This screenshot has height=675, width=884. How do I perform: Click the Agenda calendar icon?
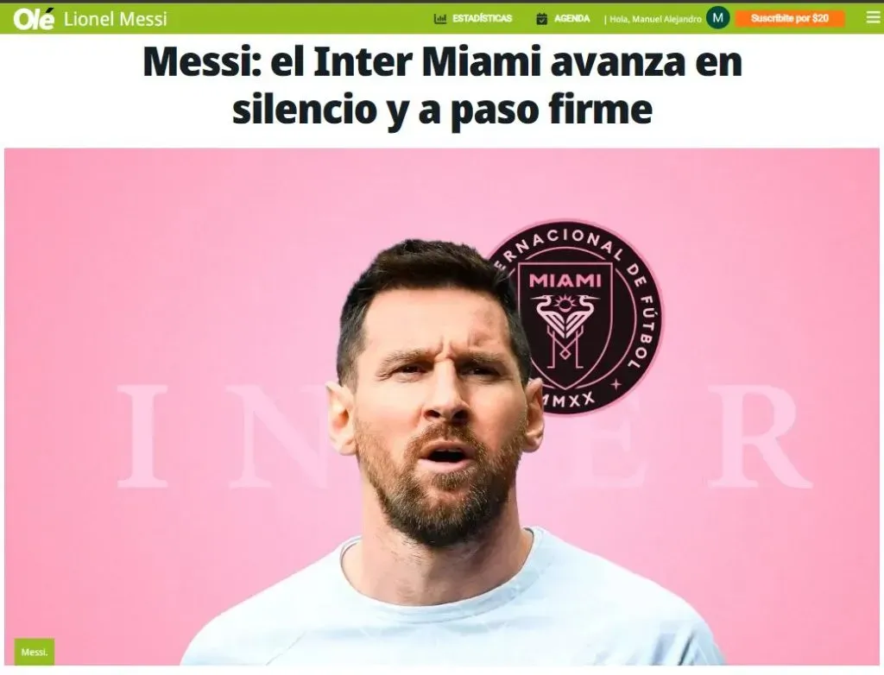point(541,19)
